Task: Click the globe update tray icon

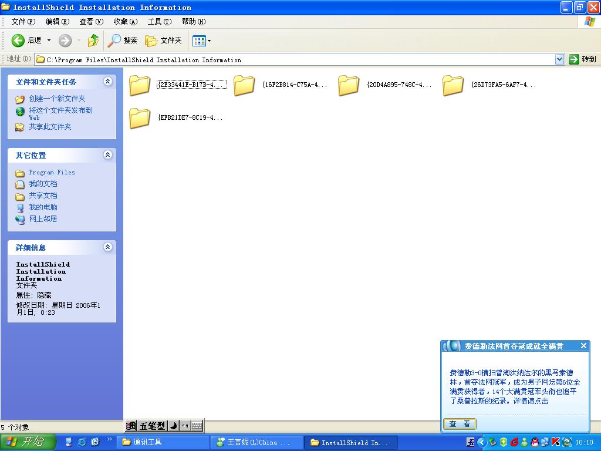Action: (x=567, y=442)
